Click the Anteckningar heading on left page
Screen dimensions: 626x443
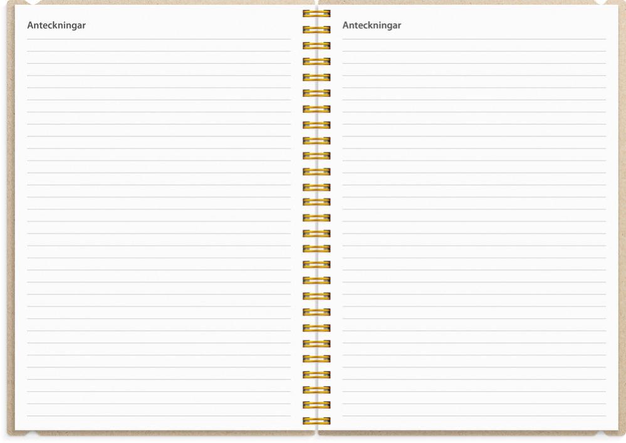click(56, 26)
